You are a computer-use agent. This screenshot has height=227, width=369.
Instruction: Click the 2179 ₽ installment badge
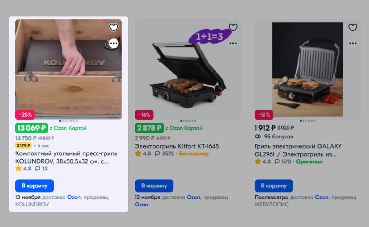[23, 145]
